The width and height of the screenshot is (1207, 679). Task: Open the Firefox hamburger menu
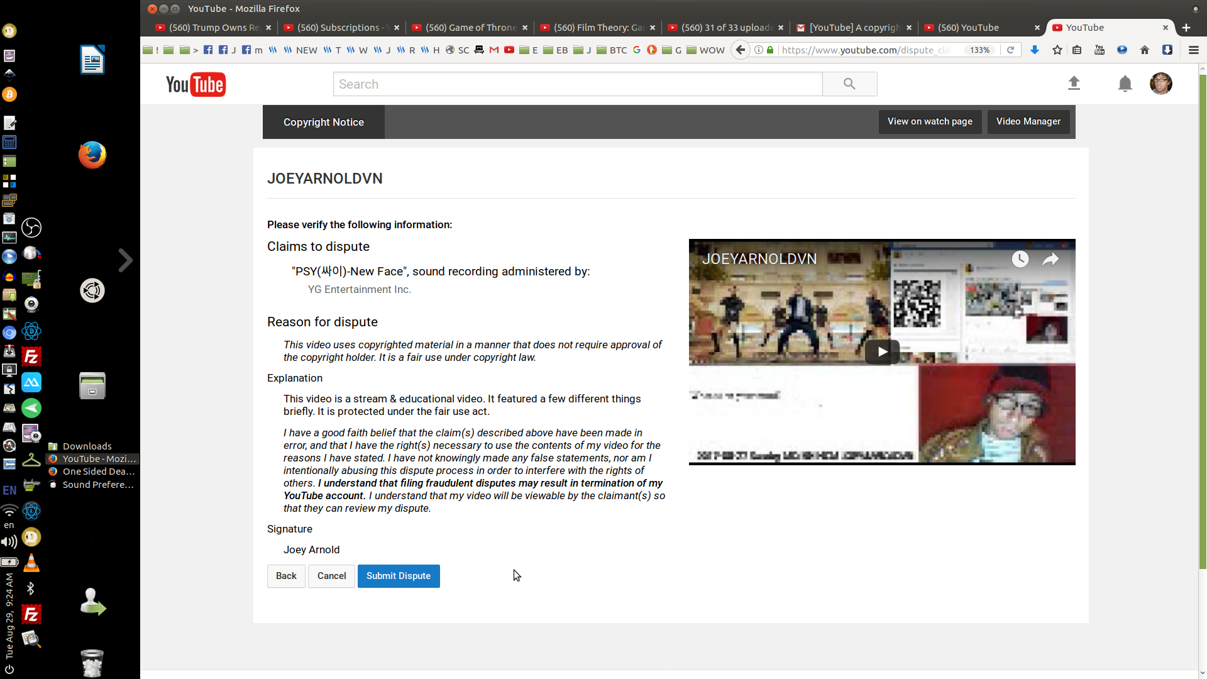(x=1193, y=50)
